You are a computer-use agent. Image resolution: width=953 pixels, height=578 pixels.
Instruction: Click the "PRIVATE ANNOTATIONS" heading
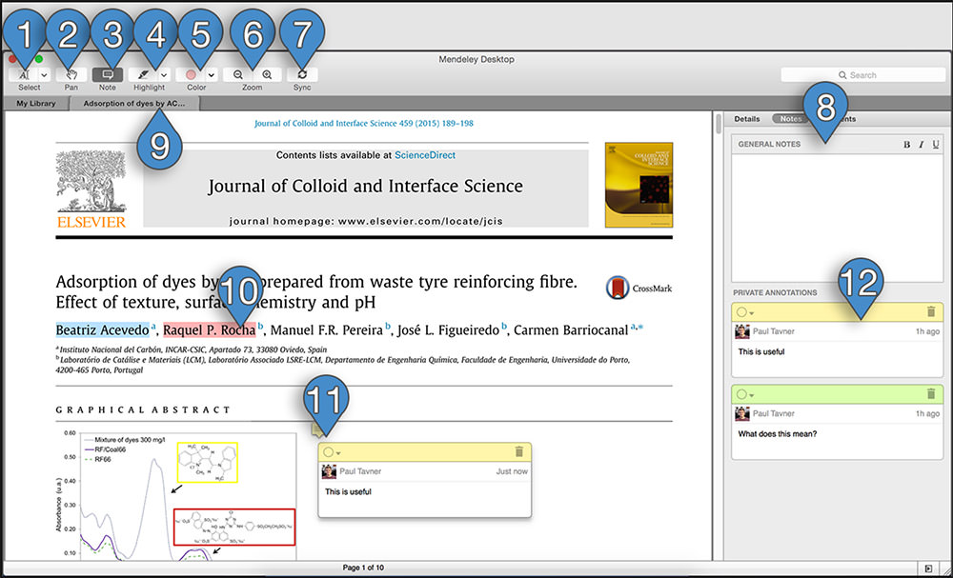point(775,292)
